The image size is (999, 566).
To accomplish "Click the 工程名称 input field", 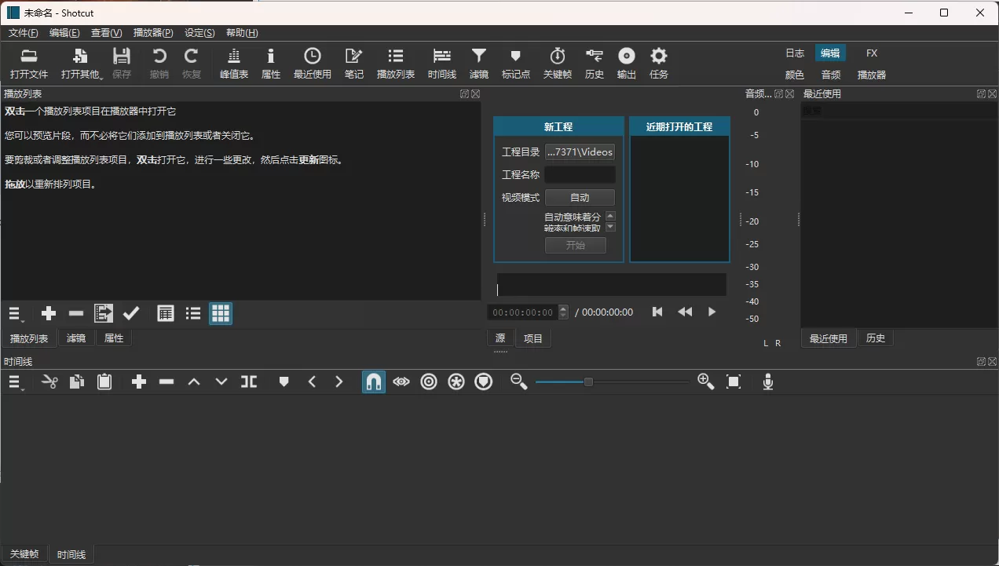I will (580, 174).
